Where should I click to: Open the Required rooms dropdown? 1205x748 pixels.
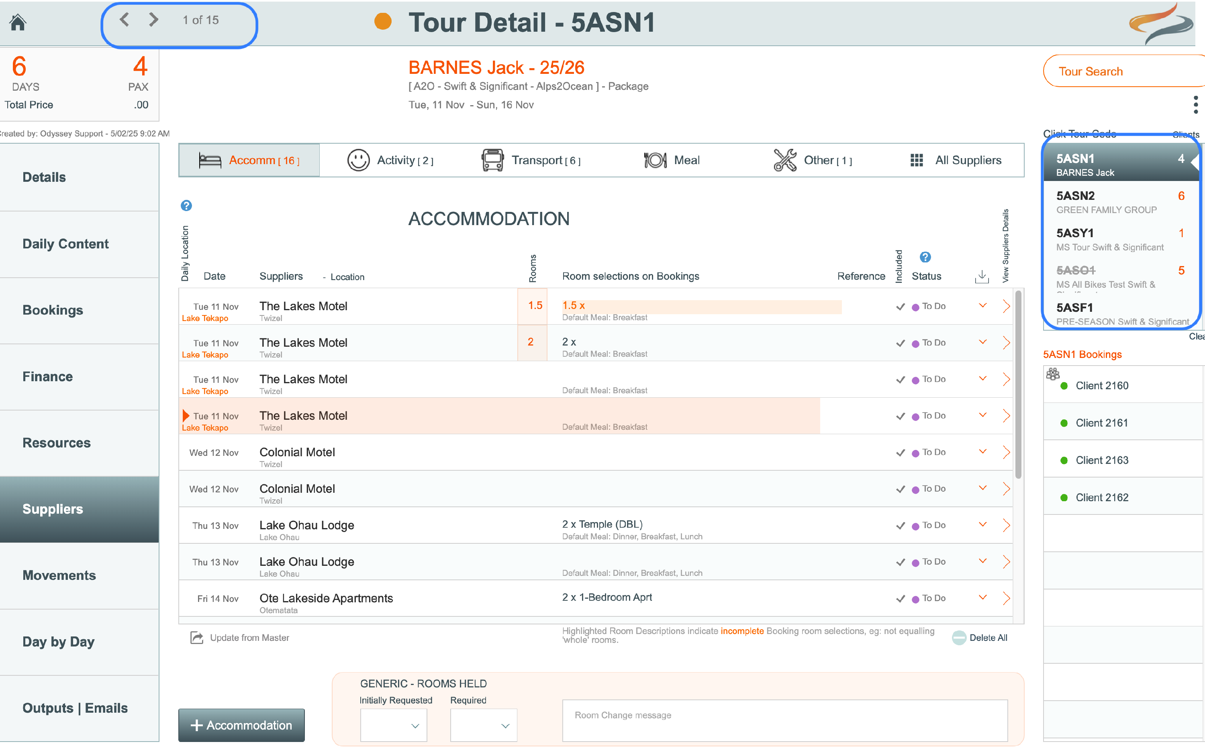click(483, 725)
